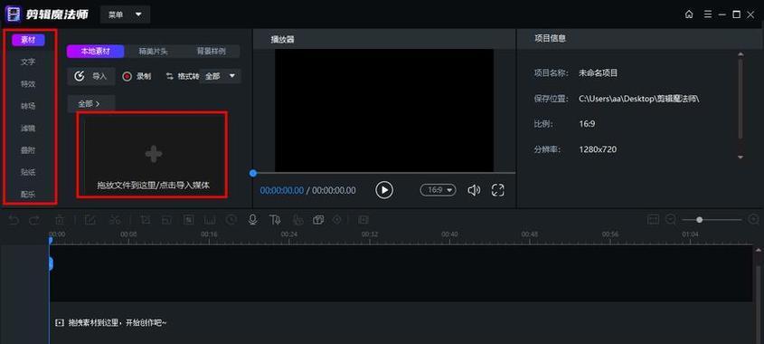764x344 pixels.
Task: Click the icon between text and overlay tools
Action: pos(297,220)
